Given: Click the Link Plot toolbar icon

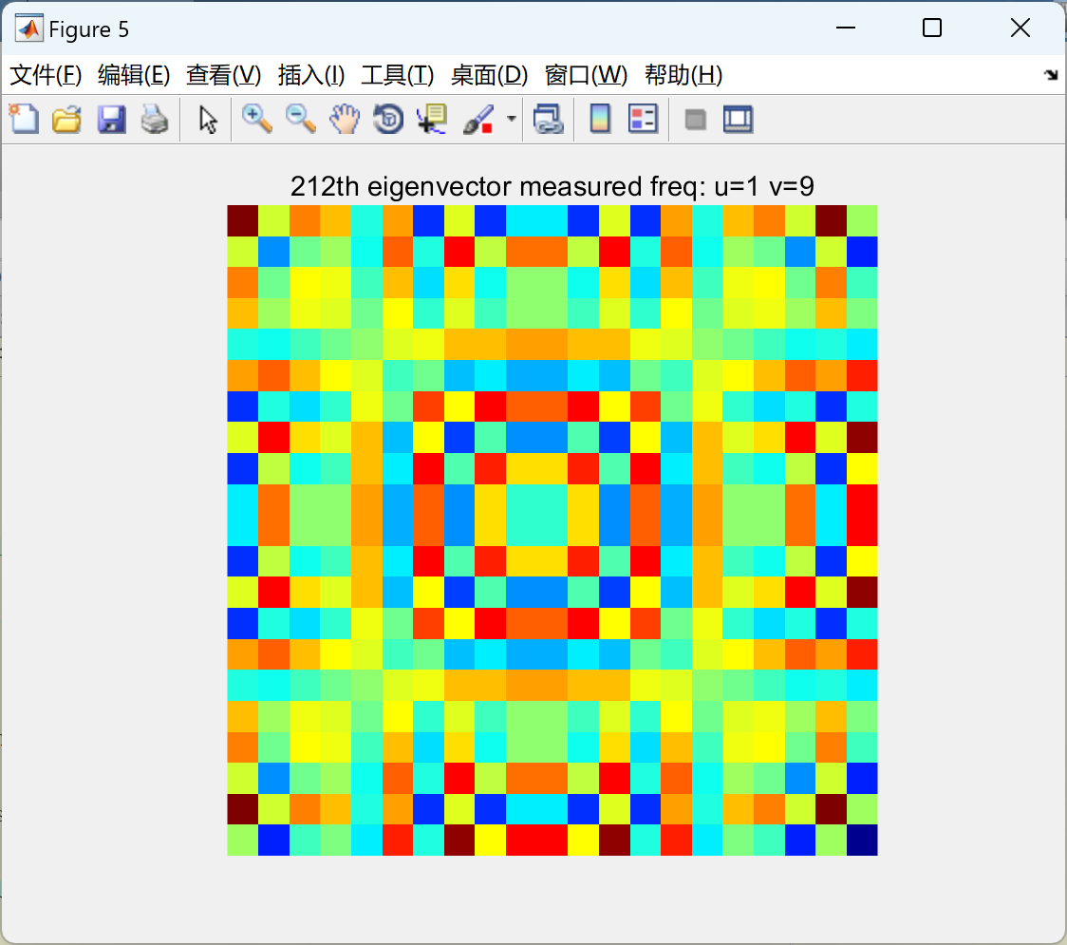Looking at the screenshot, I should click(549, 119).
